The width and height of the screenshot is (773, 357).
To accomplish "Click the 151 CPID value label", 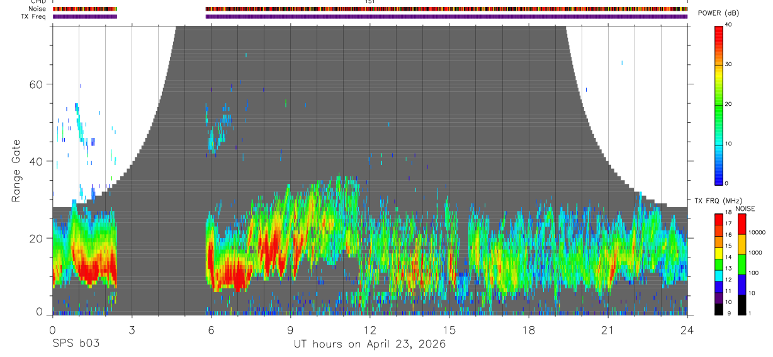I will pos(370,2).
